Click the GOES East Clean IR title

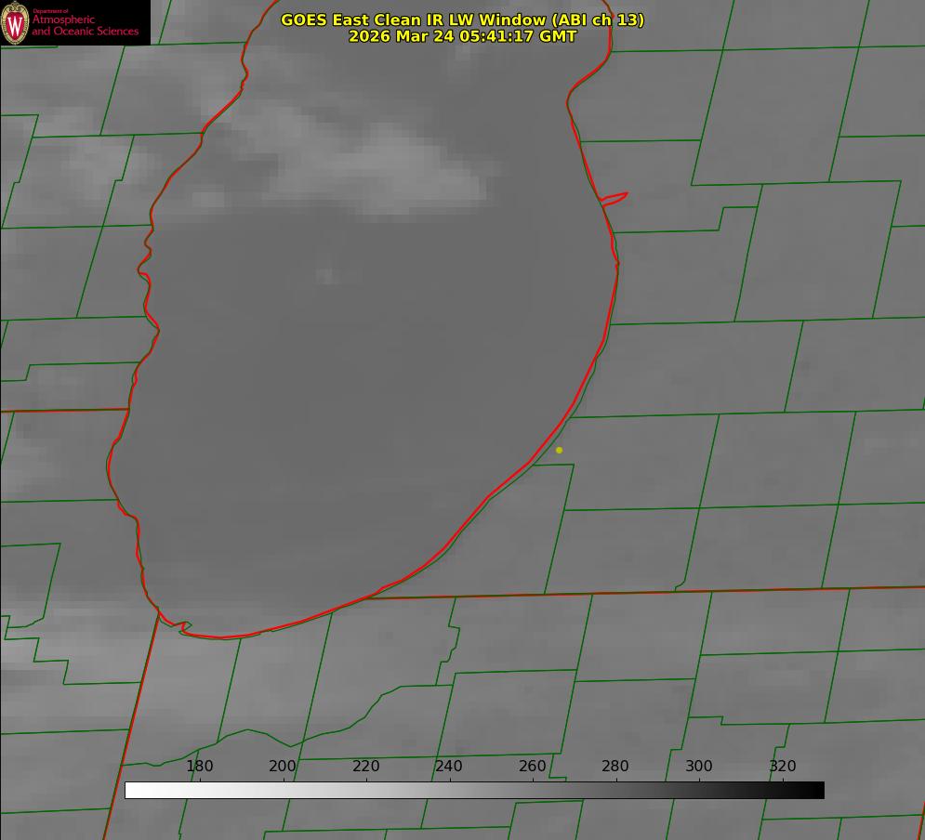(x=462, y=20)
